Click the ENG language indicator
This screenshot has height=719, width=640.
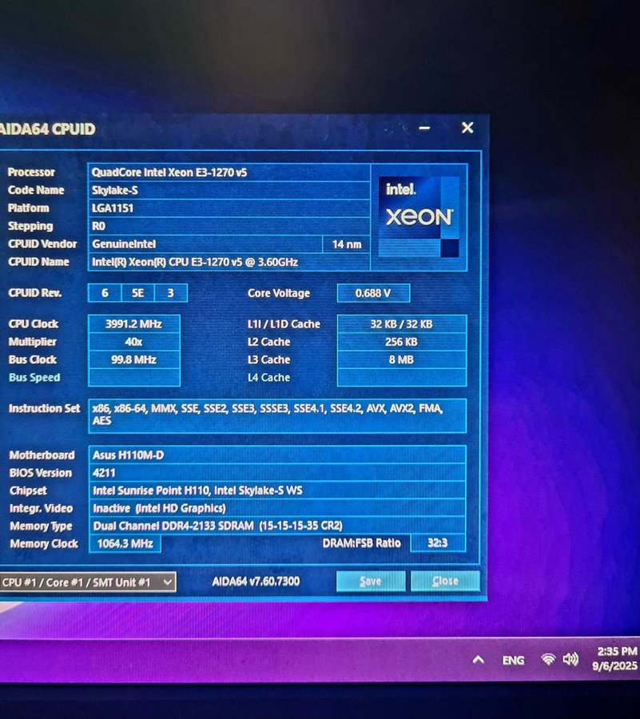coord(513,660)
